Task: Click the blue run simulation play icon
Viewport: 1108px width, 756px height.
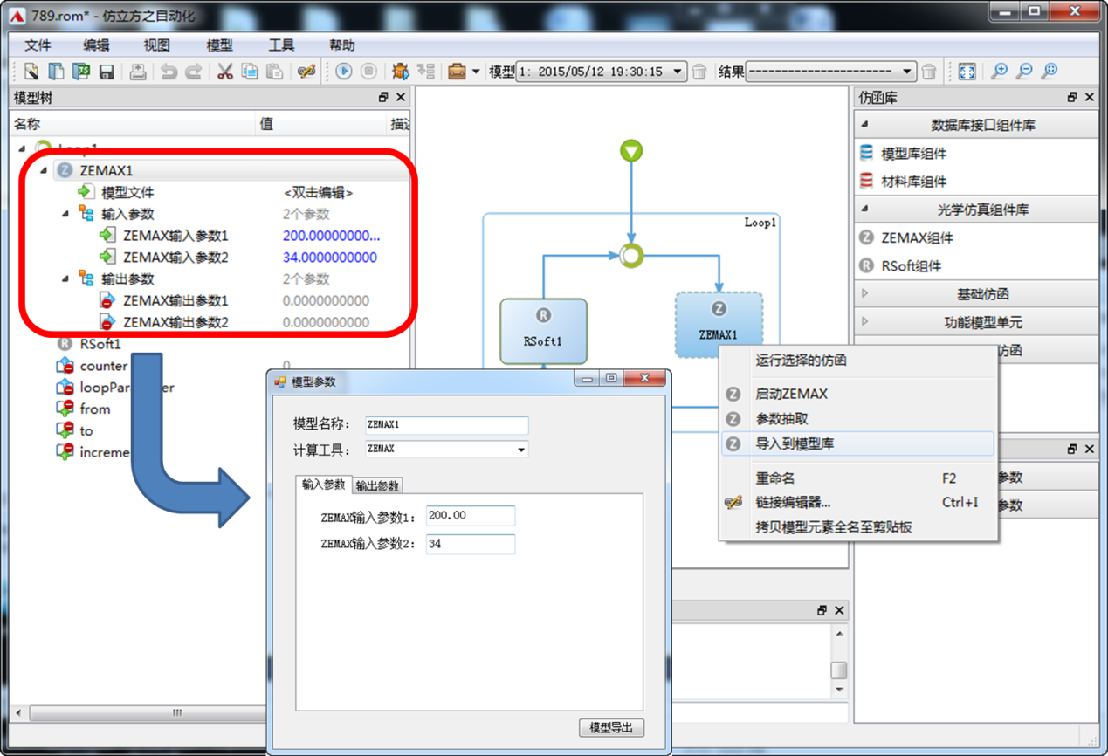Action: (x=344, y=72)
